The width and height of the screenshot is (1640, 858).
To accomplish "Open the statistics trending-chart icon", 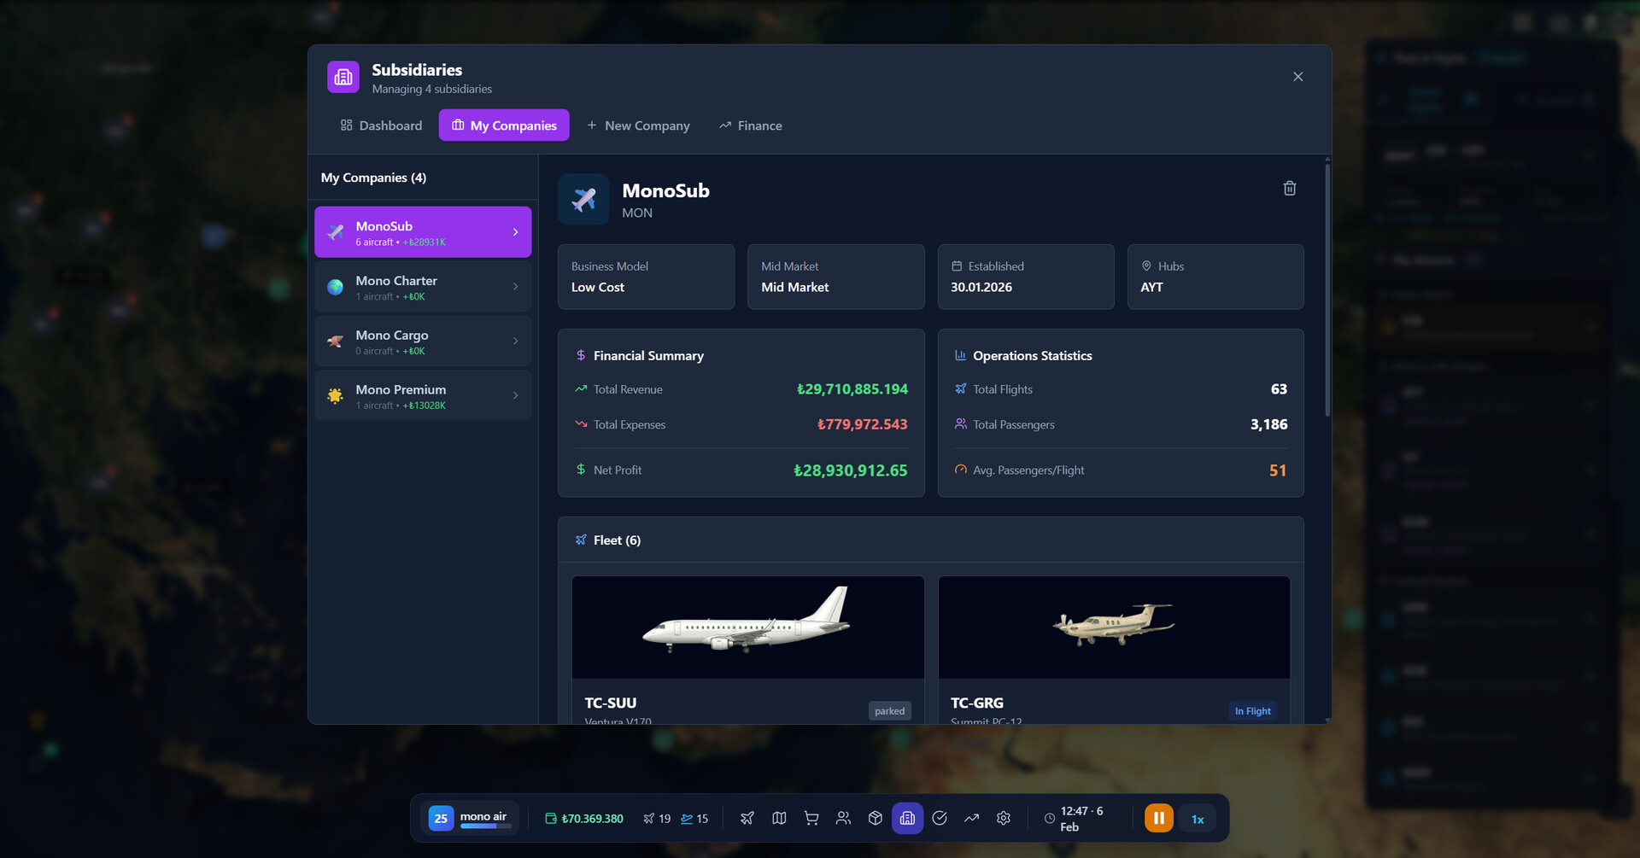I will tap(971, 818).
